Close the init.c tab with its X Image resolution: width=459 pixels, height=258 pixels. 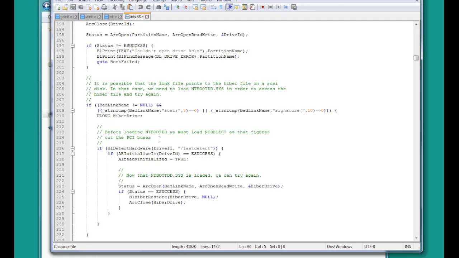click(x=120, y=17)
